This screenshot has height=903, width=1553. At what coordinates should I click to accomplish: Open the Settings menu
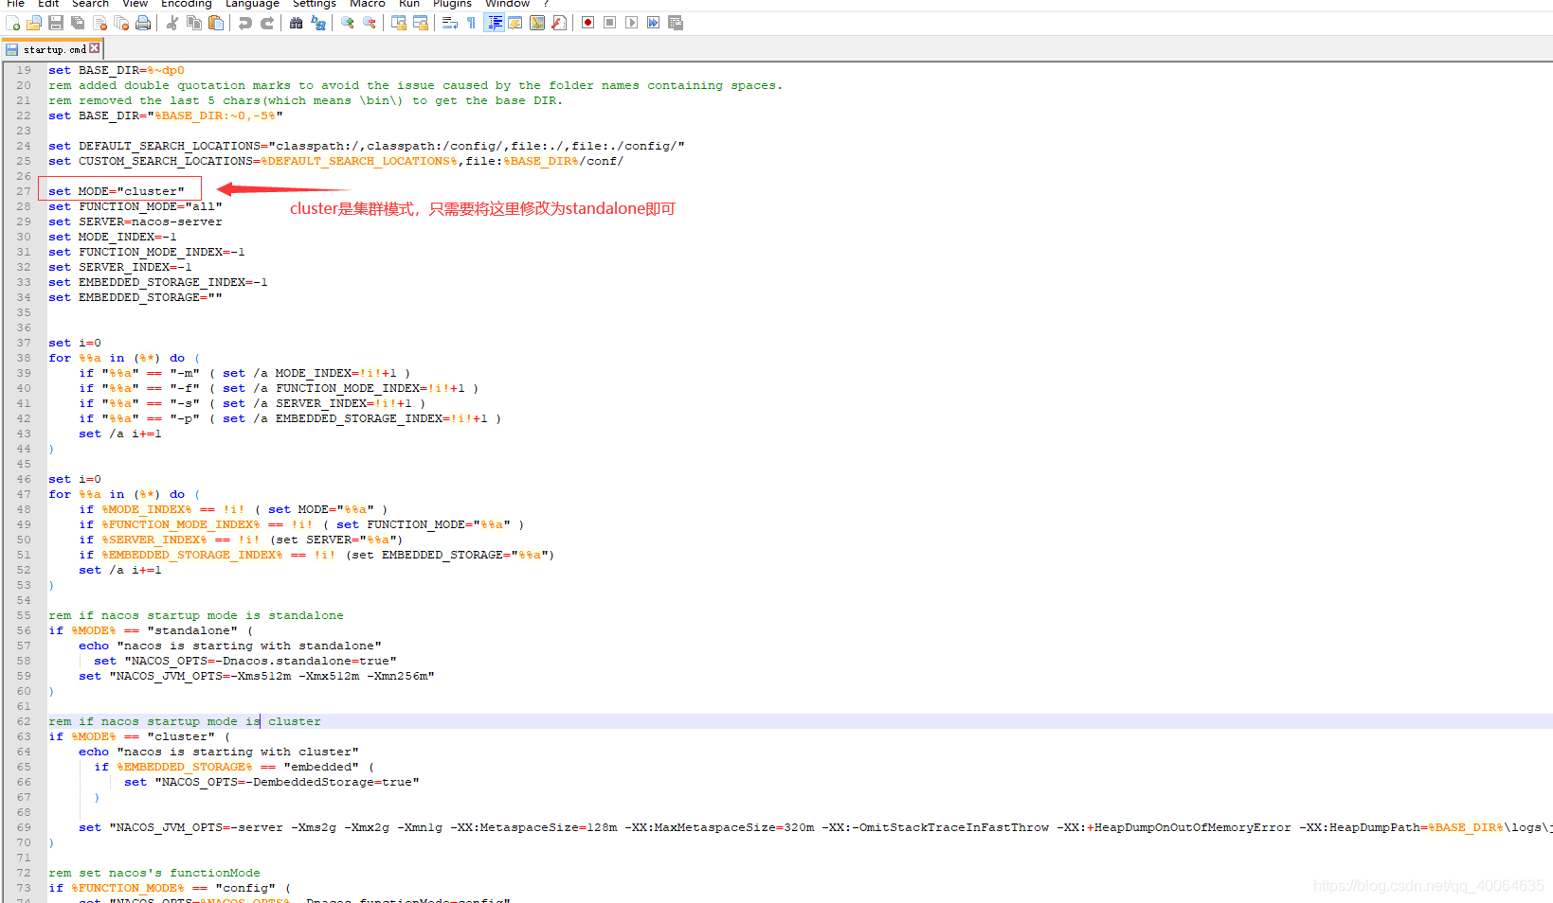click(315, 4)
